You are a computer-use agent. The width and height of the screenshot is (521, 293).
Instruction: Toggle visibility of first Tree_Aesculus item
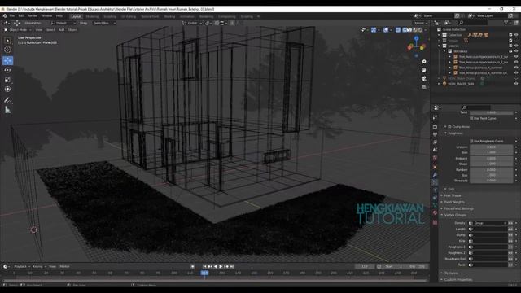coord(516,57)
